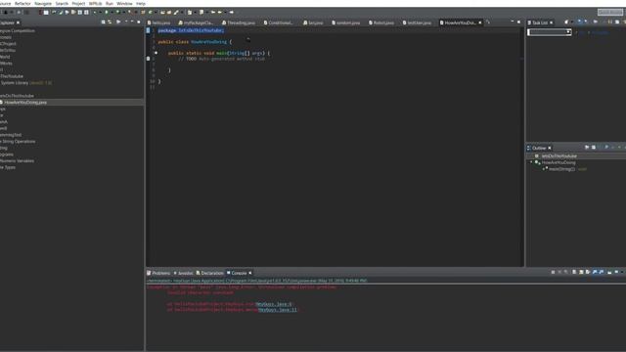Open the Run button dropdown arrow
This screenshot has height=352, width=626.
[112, 13]
